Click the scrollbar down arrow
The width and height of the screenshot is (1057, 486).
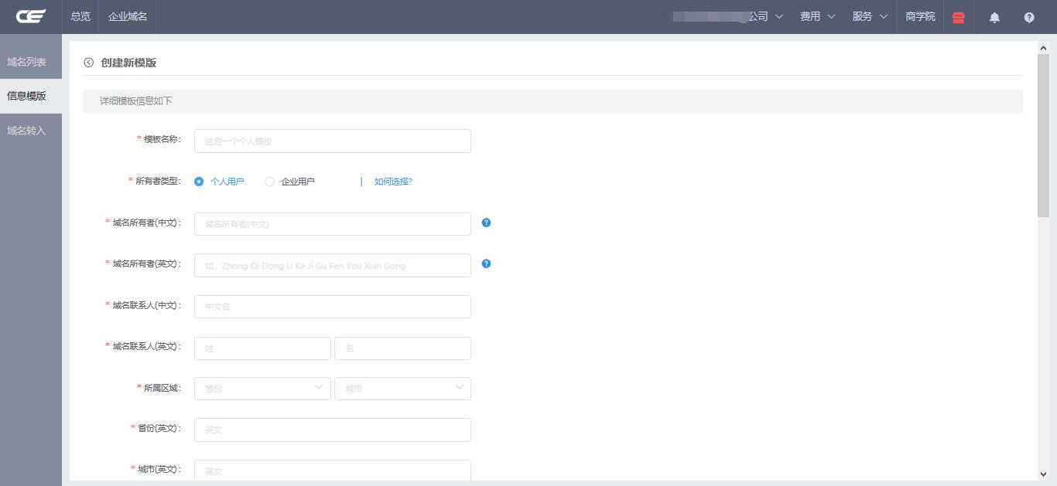pos(1043,474)
